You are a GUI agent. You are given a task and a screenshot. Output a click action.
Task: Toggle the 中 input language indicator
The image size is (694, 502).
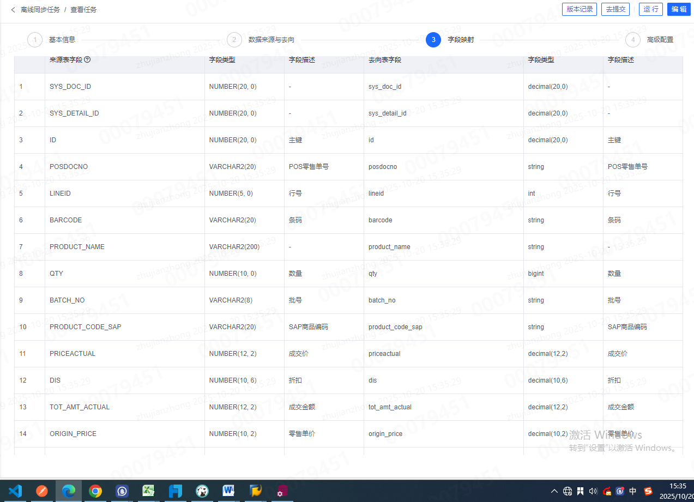point(633,491)
